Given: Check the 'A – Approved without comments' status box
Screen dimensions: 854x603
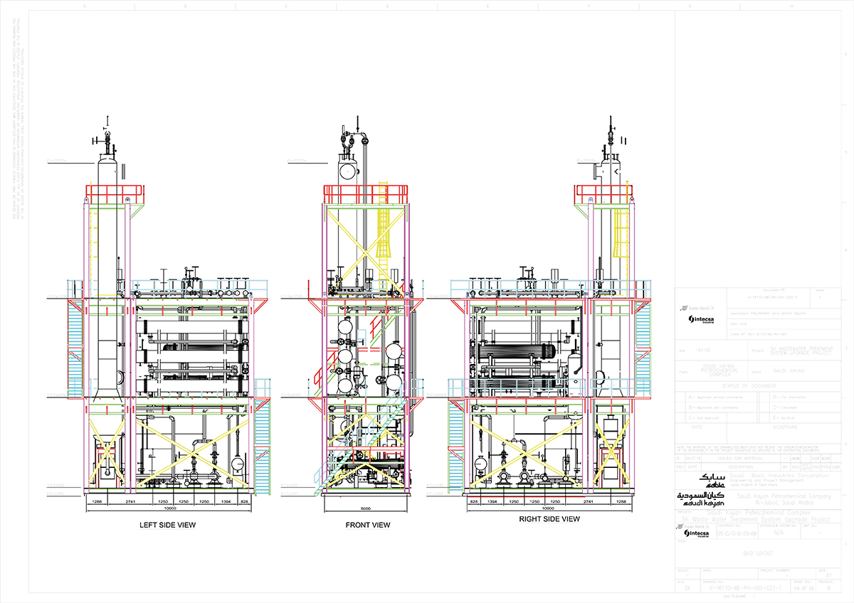Looking at the screenshot, I should (x=682, y=397).
